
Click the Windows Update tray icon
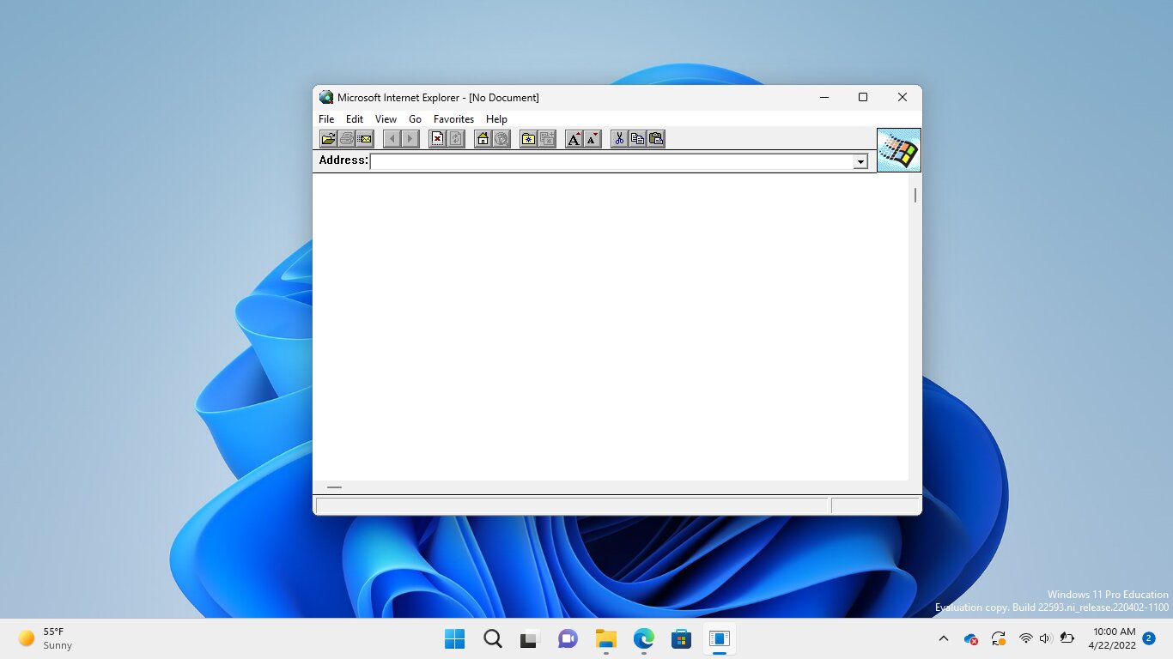[x=998, y=638]
